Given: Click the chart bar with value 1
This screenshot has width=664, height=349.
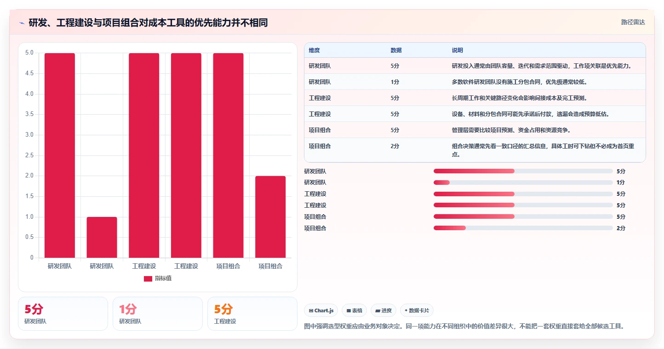Looking at the screenshot, I should 102,238.
